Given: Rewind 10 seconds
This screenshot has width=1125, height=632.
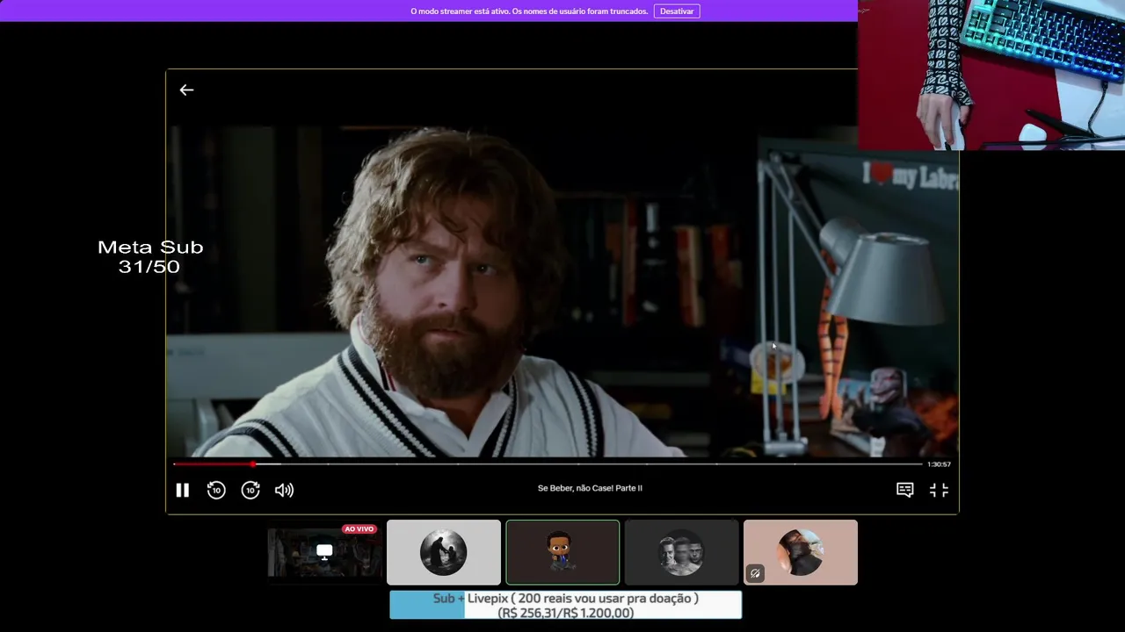Looking at the screenshot, I should tap(216, 490).
